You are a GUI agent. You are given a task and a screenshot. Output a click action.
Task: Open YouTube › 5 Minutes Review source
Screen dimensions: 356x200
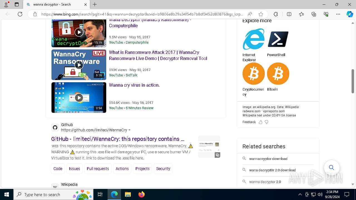[131, 108]
